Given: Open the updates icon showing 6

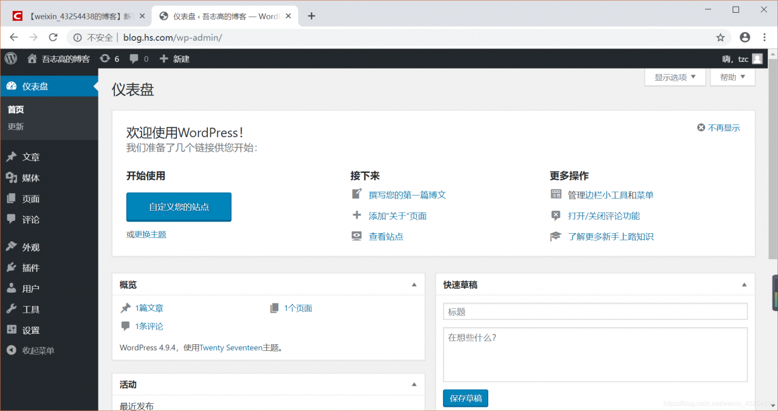Looking at the screenshot, I should click(x=105, y=58).
